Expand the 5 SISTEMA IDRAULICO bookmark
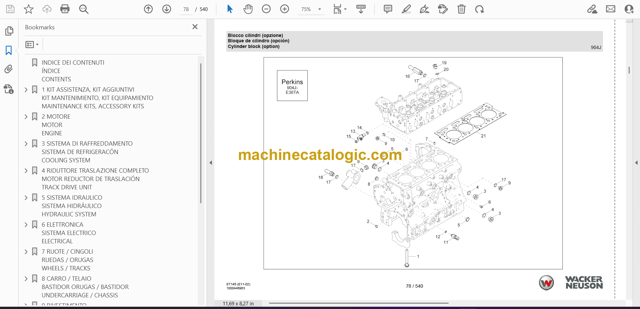This screenshot has height=309, width=640. [26, 198]
